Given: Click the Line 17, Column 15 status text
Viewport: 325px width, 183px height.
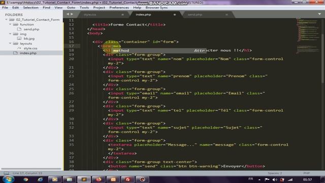Looking at the screenshot, I should [x=27, y=173].
